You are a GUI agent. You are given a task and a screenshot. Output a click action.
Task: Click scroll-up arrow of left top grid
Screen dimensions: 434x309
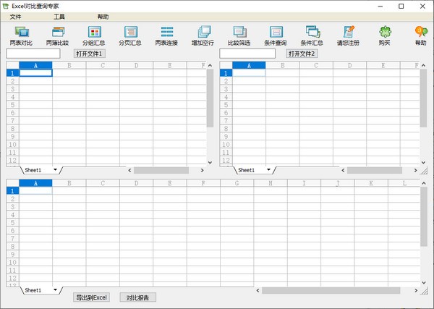pos(210,66)
